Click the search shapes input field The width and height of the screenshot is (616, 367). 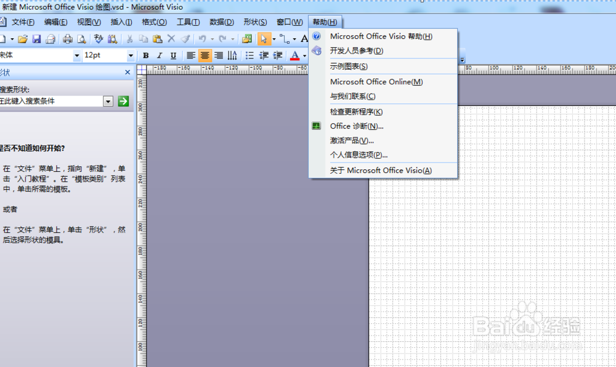pos(51,101)
